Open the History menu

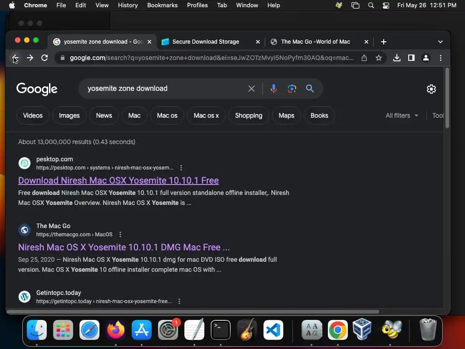click(x=128, y=5)
